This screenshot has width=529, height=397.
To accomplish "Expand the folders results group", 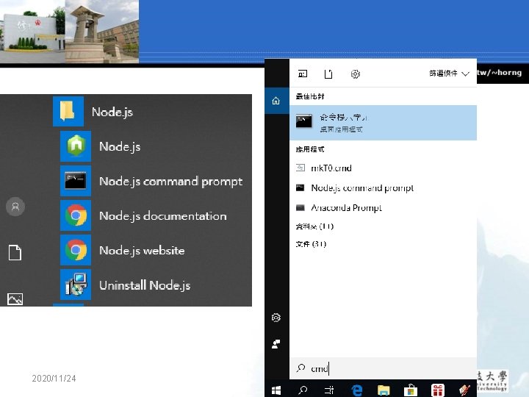I will (314, 226).
